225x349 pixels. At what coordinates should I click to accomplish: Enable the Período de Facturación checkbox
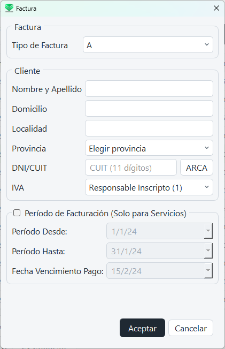click(x=17, y=213)
